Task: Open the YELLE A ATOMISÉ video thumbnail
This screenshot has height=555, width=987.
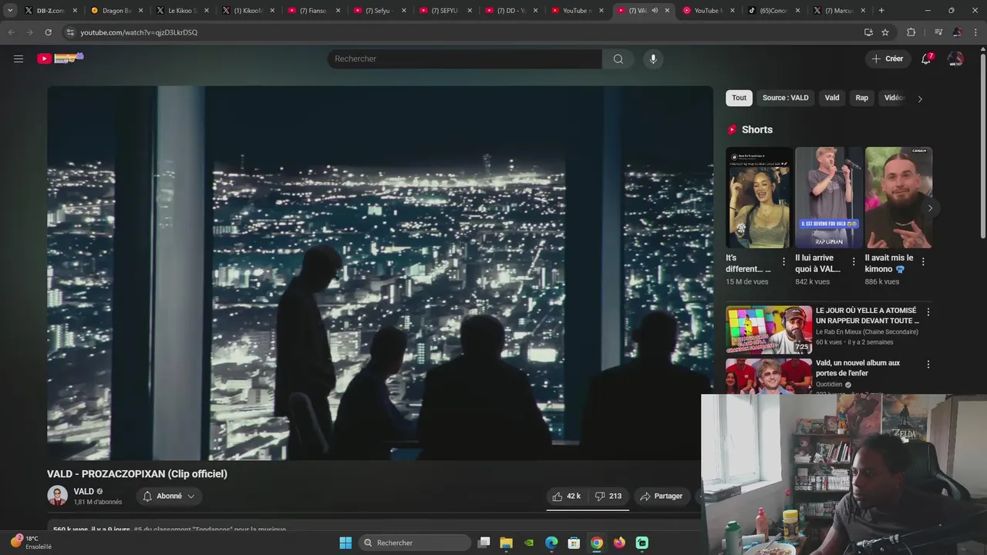Action: 769,330
